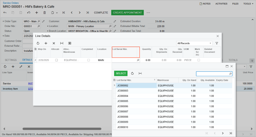Viewport: 256px width, 137px height.
Task: Click the undo icon in the main toolbar
Action: [29, 13]
